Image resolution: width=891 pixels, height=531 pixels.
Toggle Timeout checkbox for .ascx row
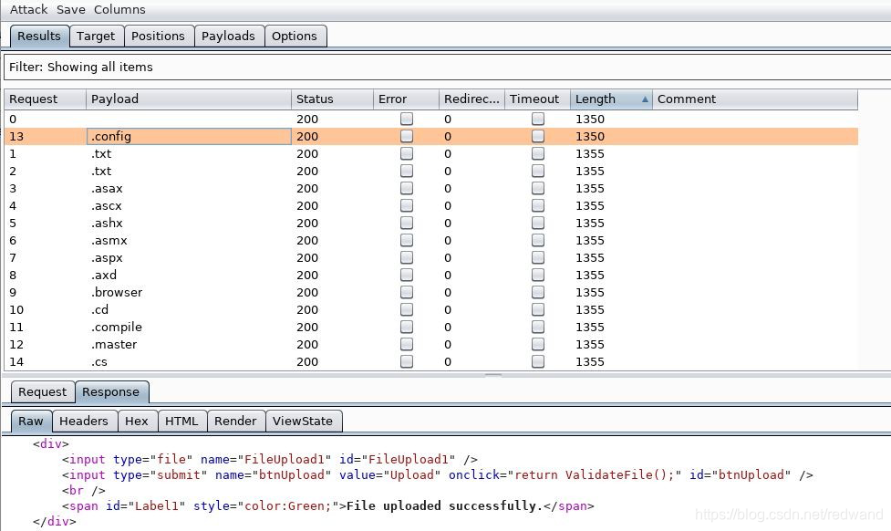click(537, 205)
